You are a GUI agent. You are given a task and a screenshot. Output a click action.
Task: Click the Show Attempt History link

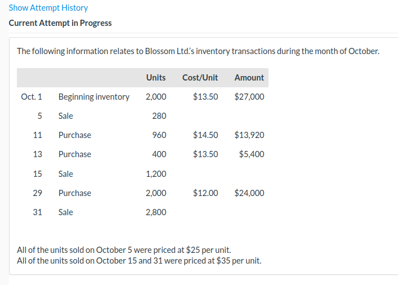coord(48,8)
